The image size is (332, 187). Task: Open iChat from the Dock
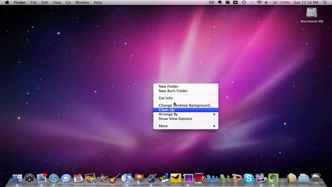[x=66, y=178]
